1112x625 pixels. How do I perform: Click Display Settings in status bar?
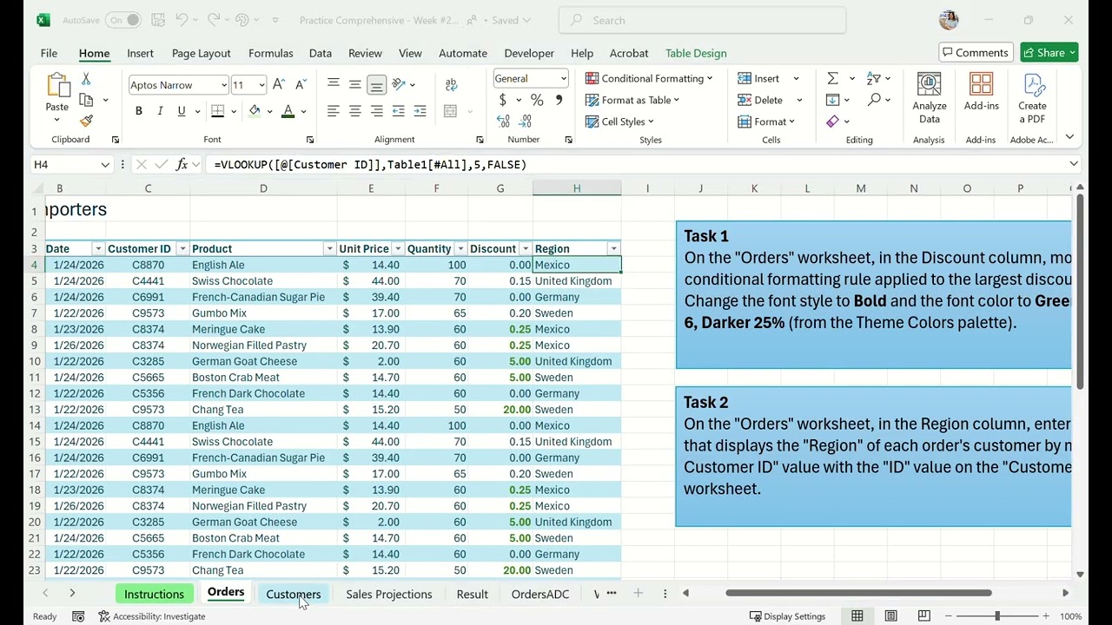pyautogui.click(x=787, y=616)
